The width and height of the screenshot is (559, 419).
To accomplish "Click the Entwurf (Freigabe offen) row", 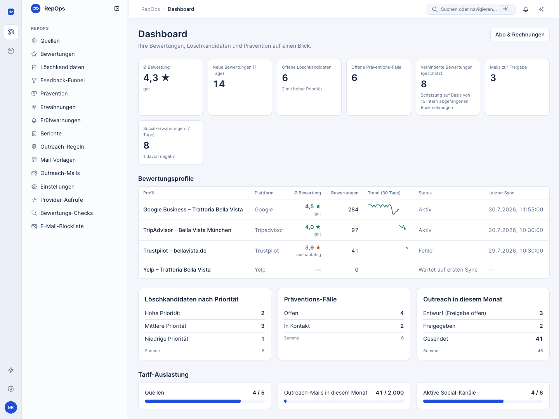I will pos(483,313).
